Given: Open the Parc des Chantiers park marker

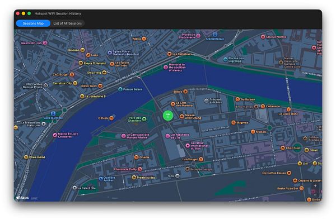Looking at the screenshot, I should coord(144,119).
